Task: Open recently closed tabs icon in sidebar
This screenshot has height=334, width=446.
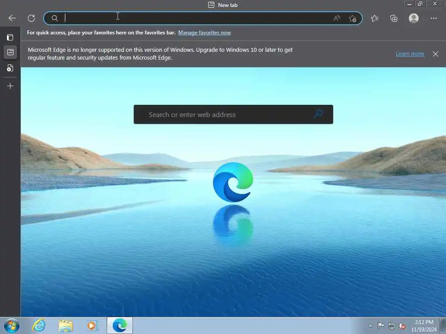Action: pyautogui.click(x=10, y=68)
